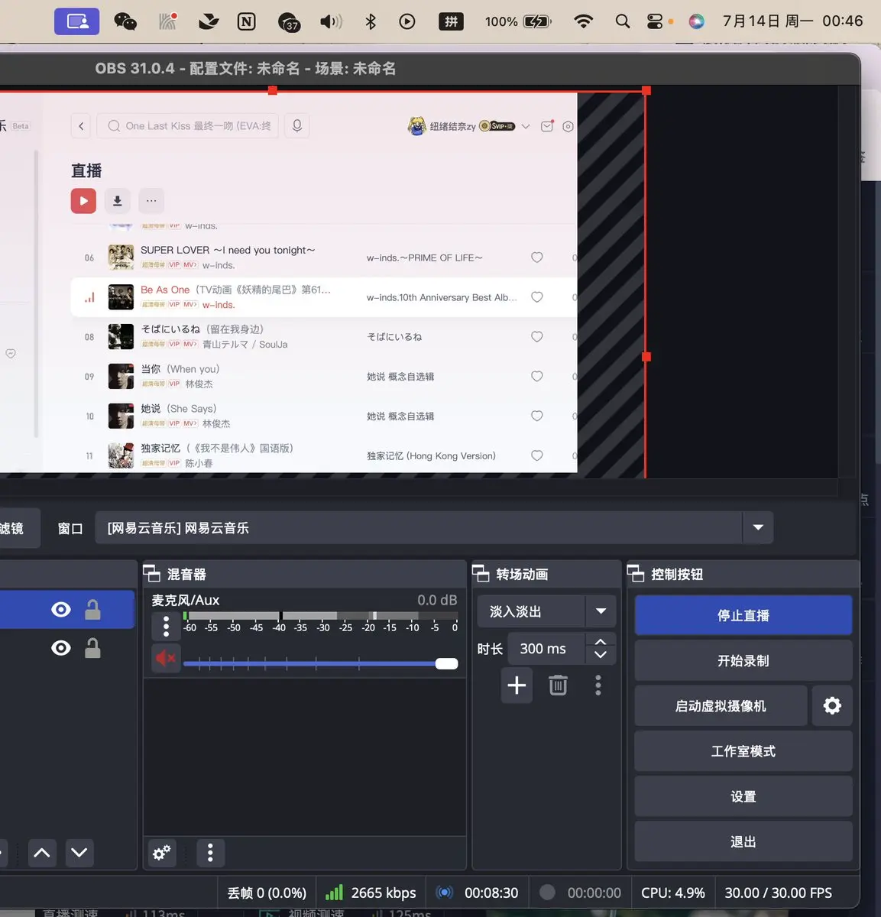The image size is (881, 917).
Task: Click the date and time in menu bar
Action: [x=792, y=21]
